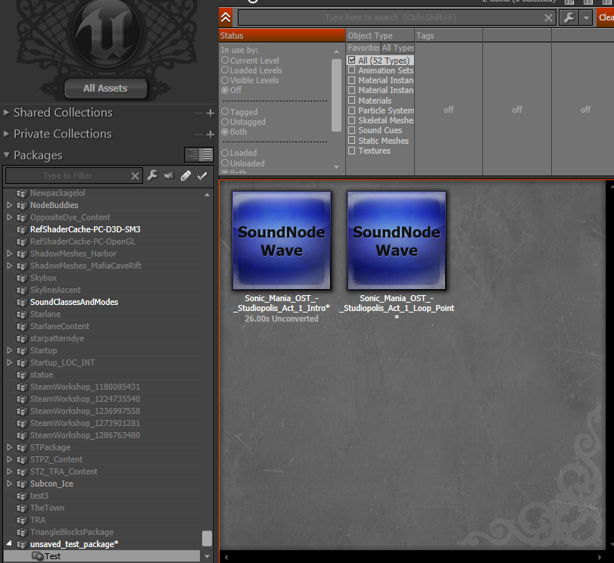Click the pencil icon in packages toolbar

pyautogui.click(x=185, y=176)
